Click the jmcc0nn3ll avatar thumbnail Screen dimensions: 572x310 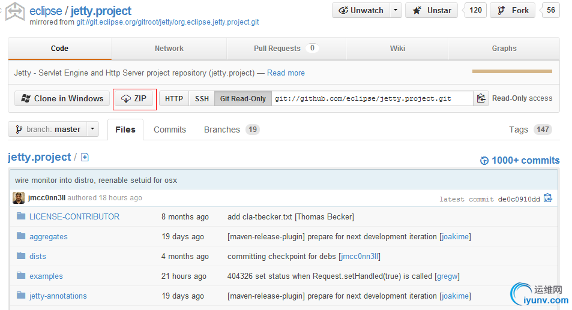pos(19,198)
